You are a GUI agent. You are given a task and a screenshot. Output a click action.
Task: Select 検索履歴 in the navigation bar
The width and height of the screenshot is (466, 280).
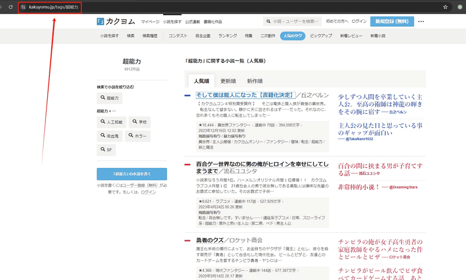coord(150,36)
